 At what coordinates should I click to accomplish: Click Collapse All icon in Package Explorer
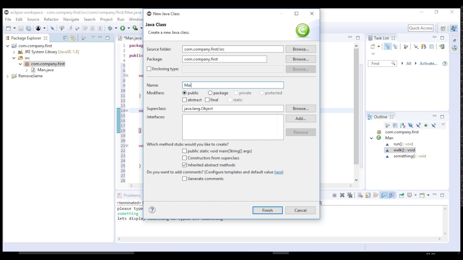65,38
